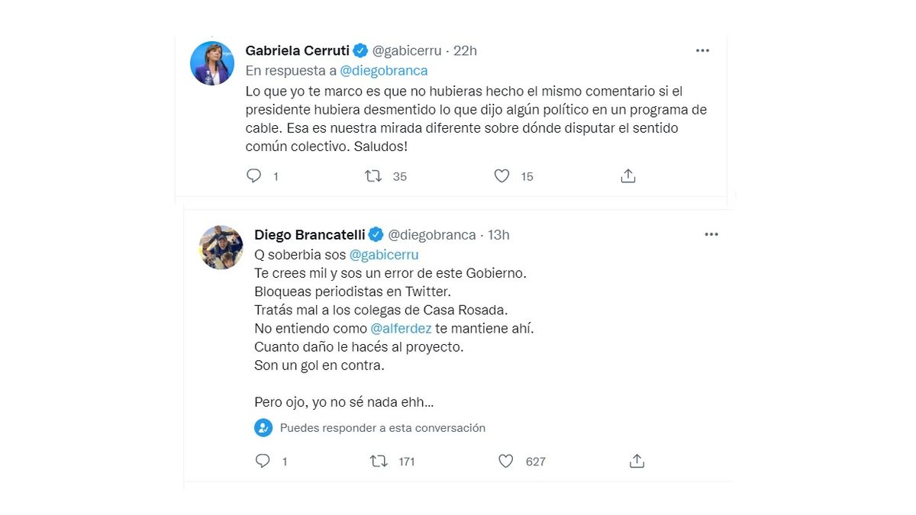Open Diego Brancatelli's profile picture
Screen dimensions: 916x515
tap(221, 247)
